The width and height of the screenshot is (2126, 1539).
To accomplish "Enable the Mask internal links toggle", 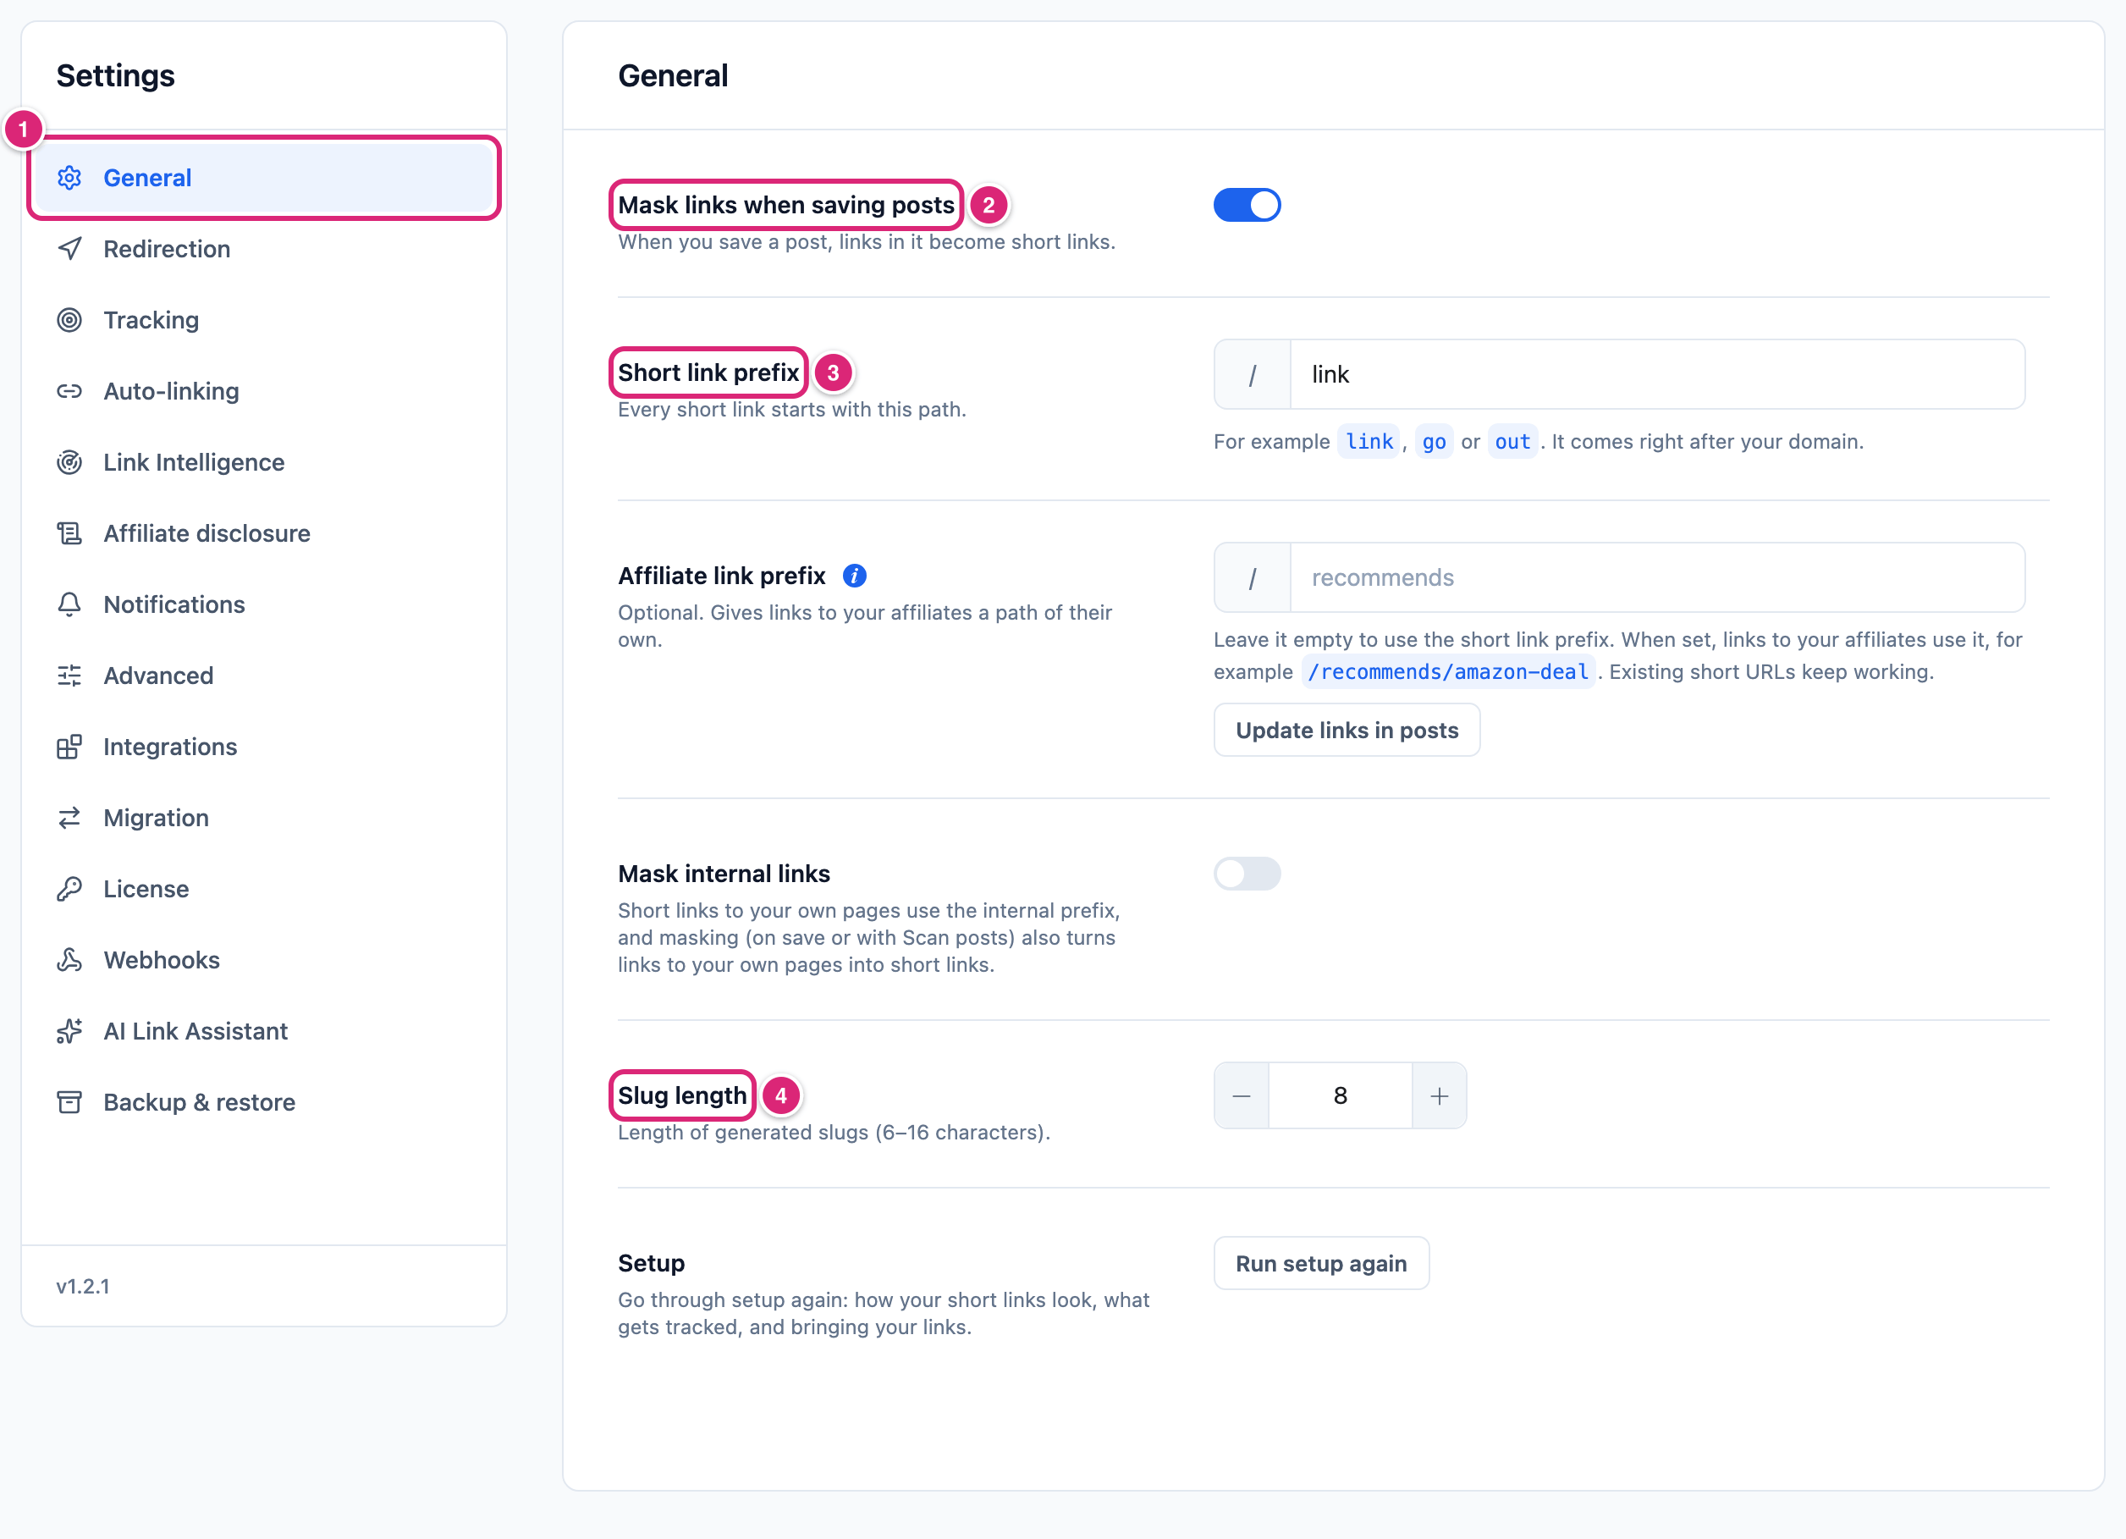I will [1247, 873].
